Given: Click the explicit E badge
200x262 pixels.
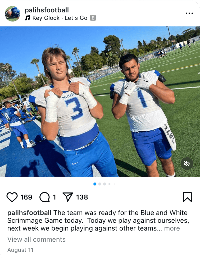Looking at the screenshot, I should pos(93,18).
